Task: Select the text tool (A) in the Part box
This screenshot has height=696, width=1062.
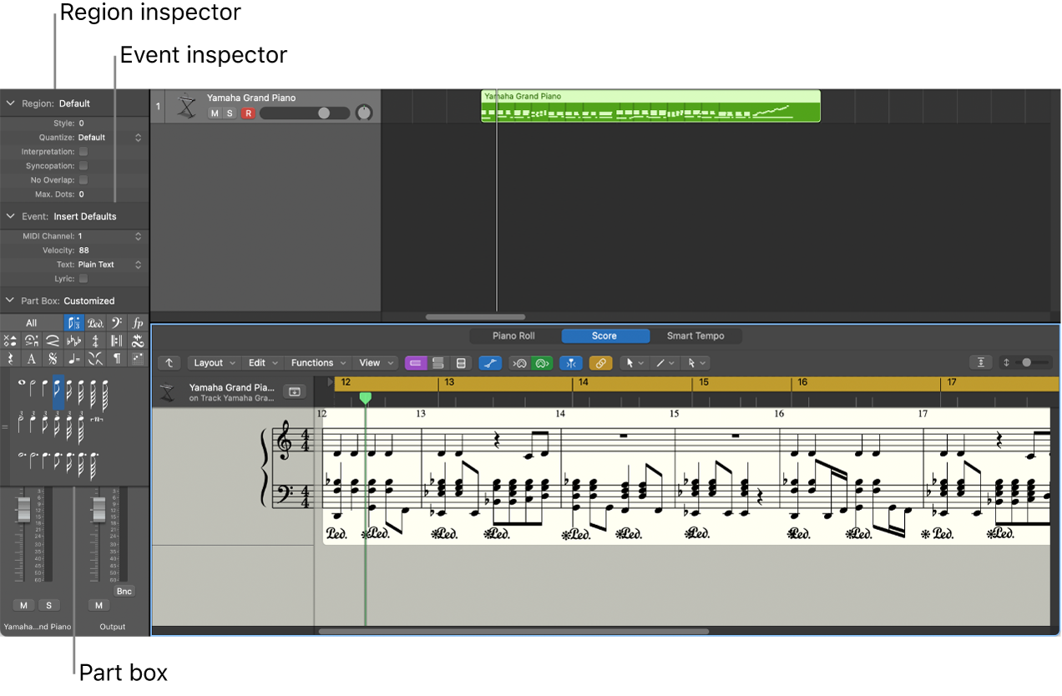Action: pos(33,359)
